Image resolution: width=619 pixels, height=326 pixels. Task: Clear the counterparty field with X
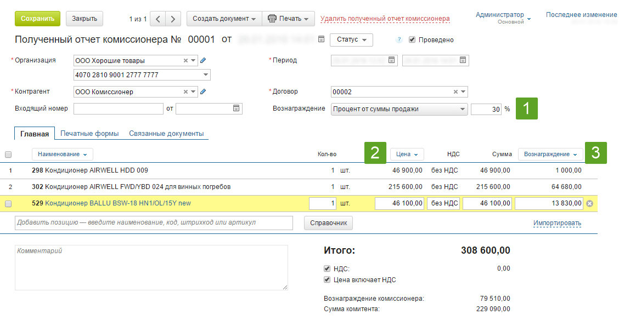(x=185, y=91)
